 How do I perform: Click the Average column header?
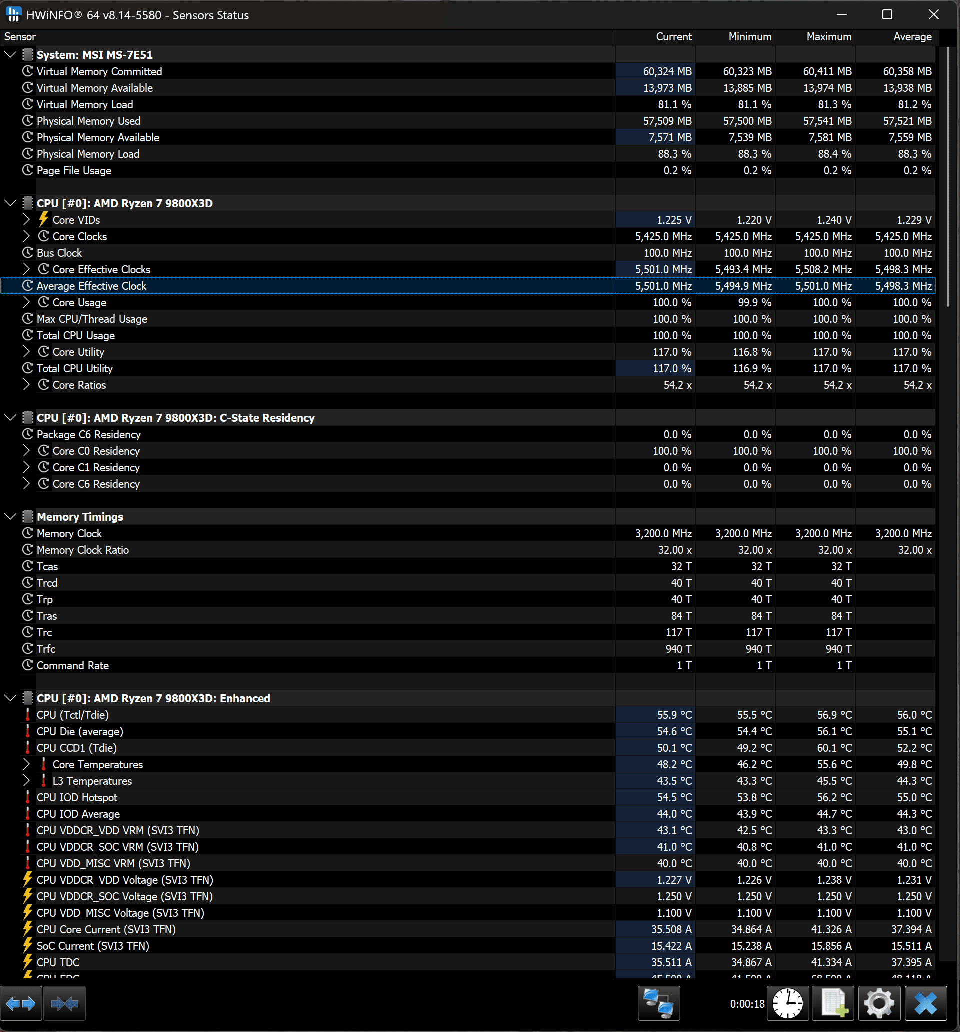[x=895, y=37]
